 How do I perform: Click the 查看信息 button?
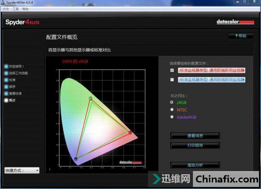[x=195, y=136]
